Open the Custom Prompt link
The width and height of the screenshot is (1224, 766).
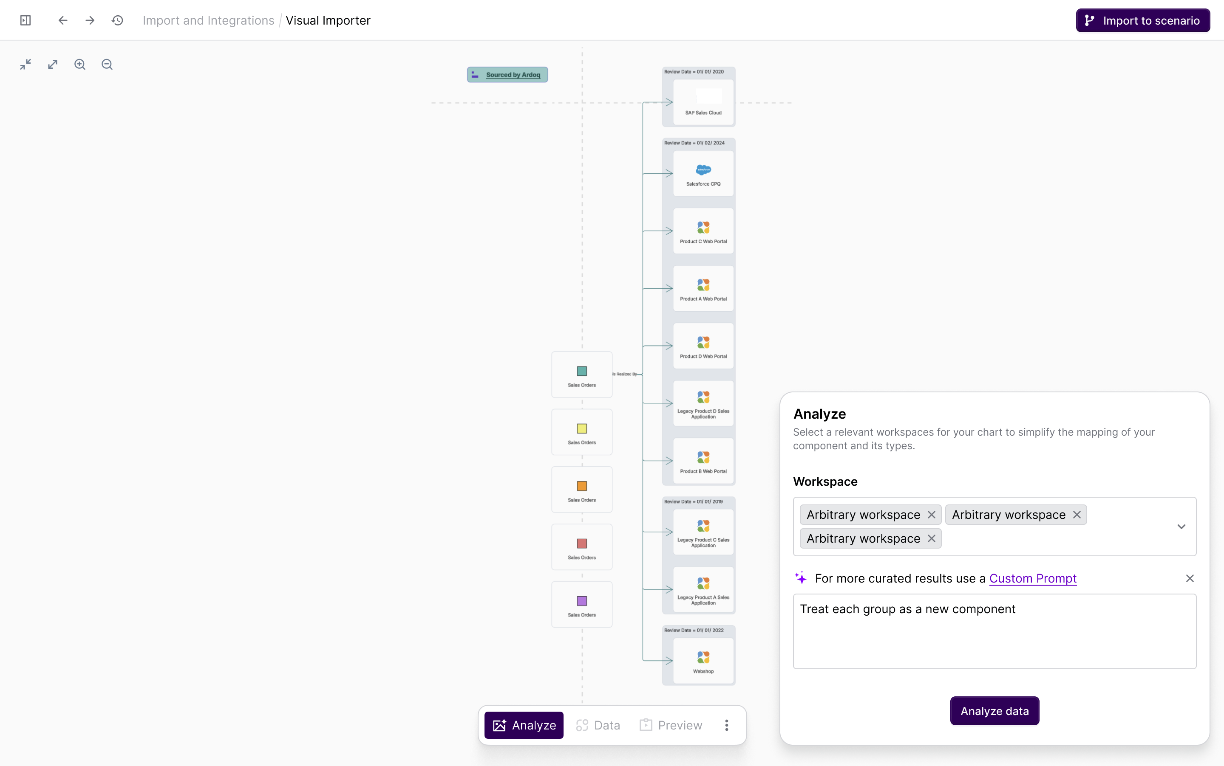pos(1032,579)
